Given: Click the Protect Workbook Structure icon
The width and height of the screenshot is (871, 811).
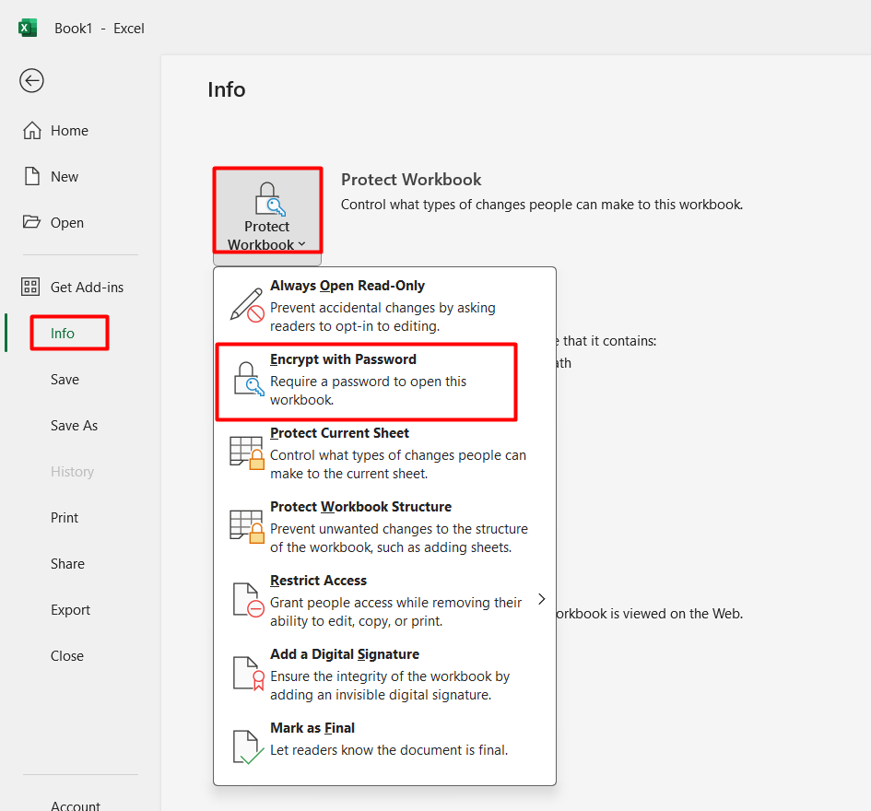Looking at the screenshot, I should click(x=246, y=525).
